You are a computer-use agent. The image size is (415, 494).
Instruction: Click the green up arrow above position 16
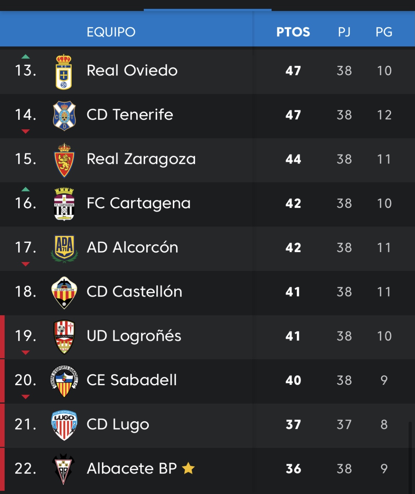coord(26,189)
